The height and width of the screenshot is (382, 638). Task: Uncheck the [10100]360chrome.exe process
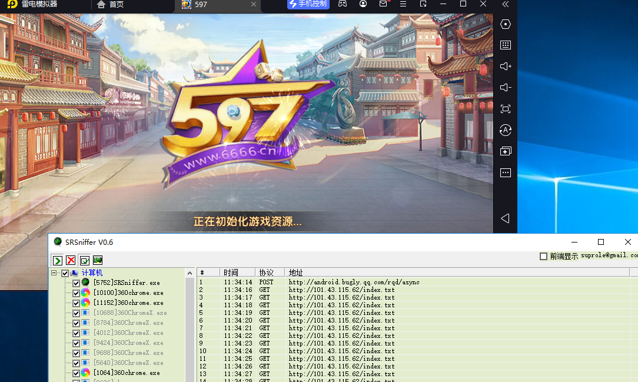tap(76, 293)
